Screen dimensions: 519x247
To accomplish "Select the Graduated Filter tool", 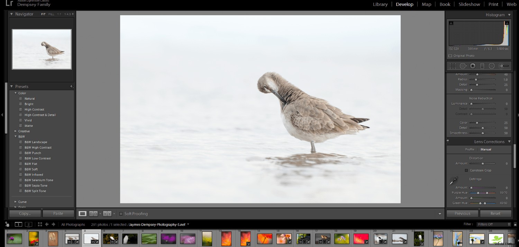I will coord(482,65).
